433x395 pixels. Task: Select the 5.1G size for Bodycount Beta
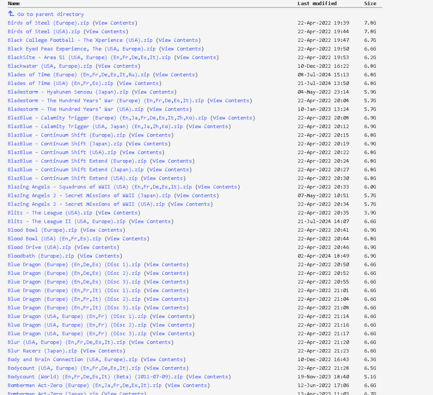pos(370,377)
